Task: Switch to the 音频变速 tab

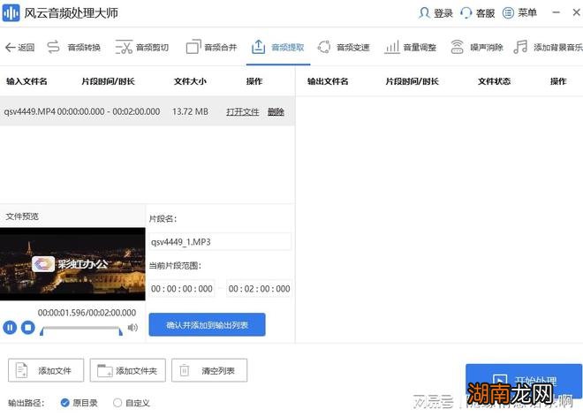Action: coord(344,47)
